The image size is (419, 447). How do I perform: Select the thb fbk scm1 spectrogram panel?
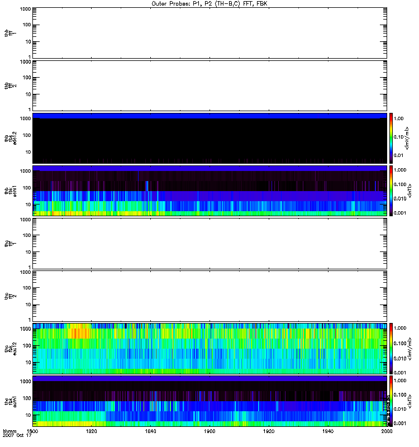pos(209,191)
